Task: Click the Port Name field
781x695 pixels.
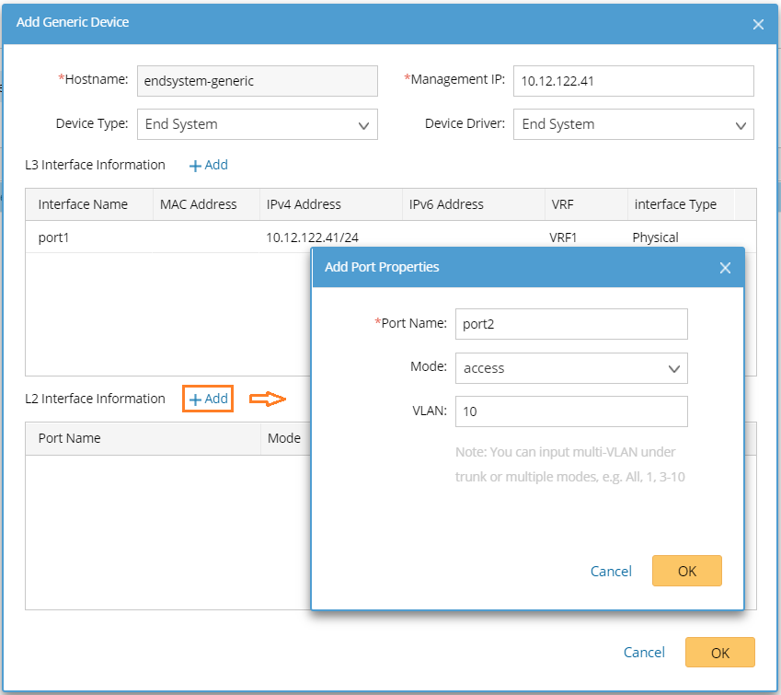Action: click(571, 324)
